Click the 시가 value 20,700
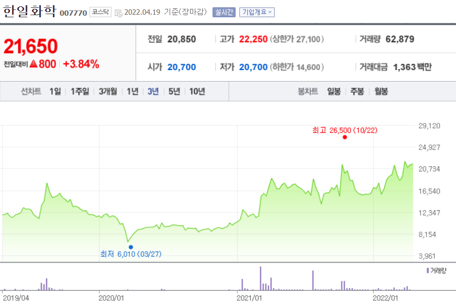The width and height of the screenshot is (456, 307). pos(182,67)
